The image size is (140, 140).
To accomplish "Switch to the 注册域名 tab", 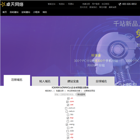I will click(x=17, y=80).
